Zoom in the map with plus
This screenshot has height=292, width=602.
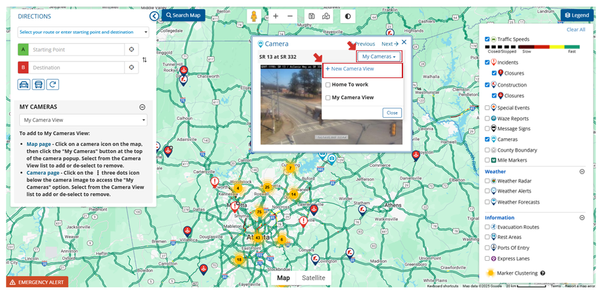[276, 16]
